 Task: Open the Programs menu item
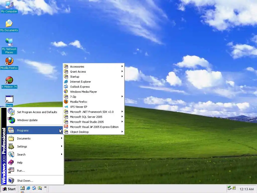(x=35, y=130)
